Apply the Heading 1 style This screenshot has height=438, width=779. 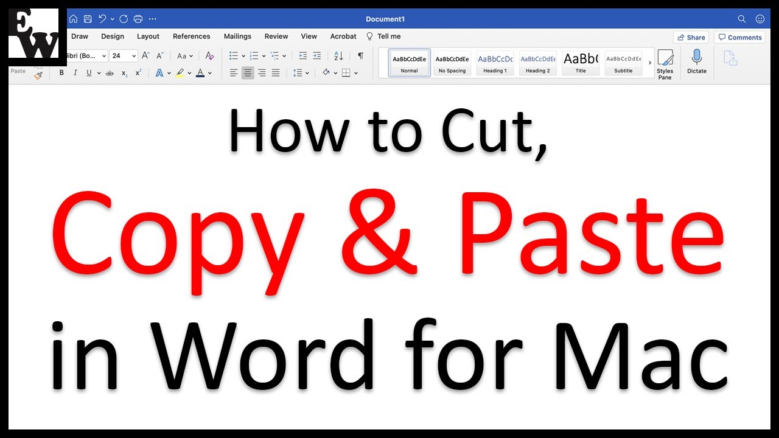(x=495, y=63)
